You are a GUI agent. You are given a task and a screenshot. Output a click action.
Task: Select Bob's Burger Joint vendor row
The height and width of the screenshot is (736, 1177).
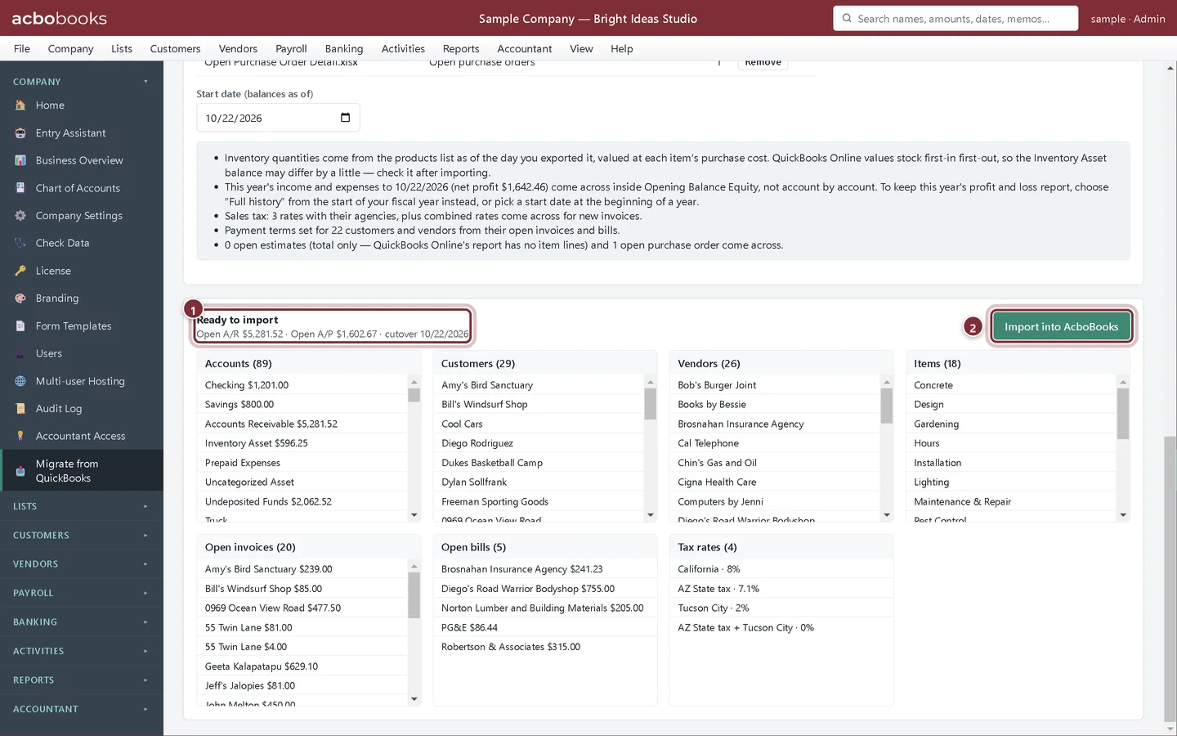[775, 385]
